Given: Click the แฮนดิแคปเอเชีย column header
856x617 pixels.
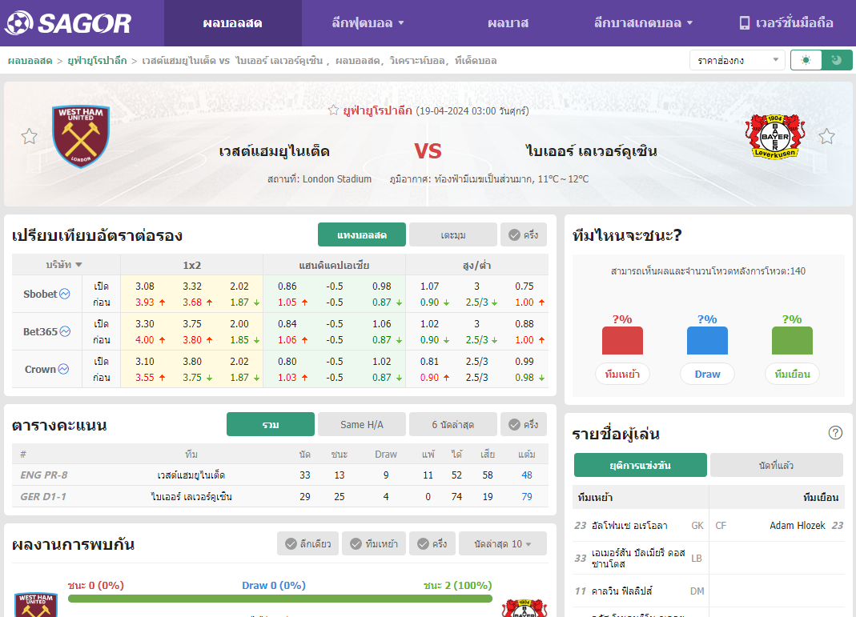Looking at the screenshot, I should point(334,265).
